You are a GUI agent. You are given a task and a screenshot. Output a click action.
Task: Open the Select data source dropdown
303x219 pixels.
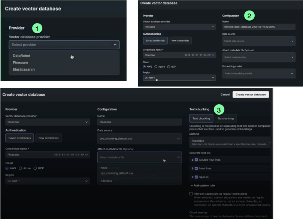[x=259, y=41]
